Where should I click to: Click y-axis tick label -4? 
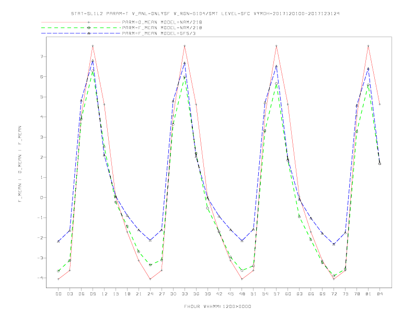tap(40, 278)
